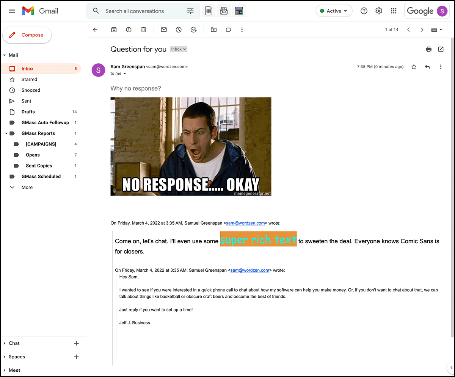455x377 pixels.
Task: Open conversation in new window
Action: pos(441,49)
